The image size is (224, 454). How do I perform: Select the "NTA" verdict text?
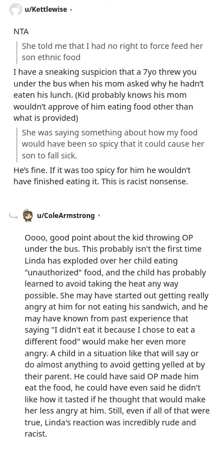point(21,31)
